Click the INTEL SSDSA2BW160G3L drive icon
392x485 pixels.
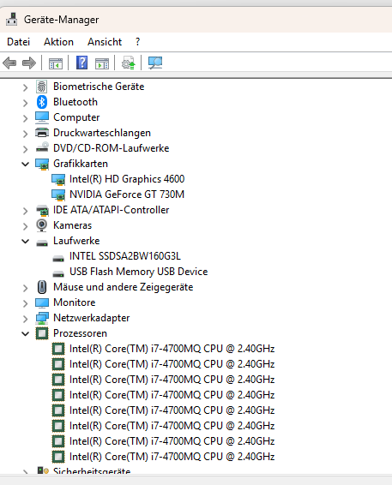point(58,258)
